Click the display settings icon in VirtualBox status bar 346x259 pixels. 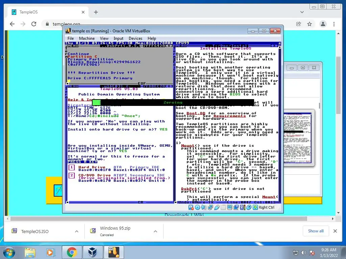click(x=230, y=207)
